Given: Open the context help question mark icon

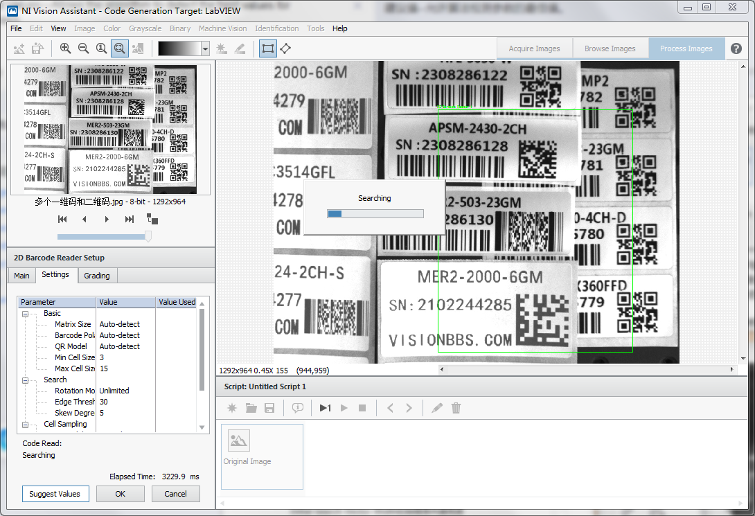Looking at the screenshot, I should [x=736, y=48].
